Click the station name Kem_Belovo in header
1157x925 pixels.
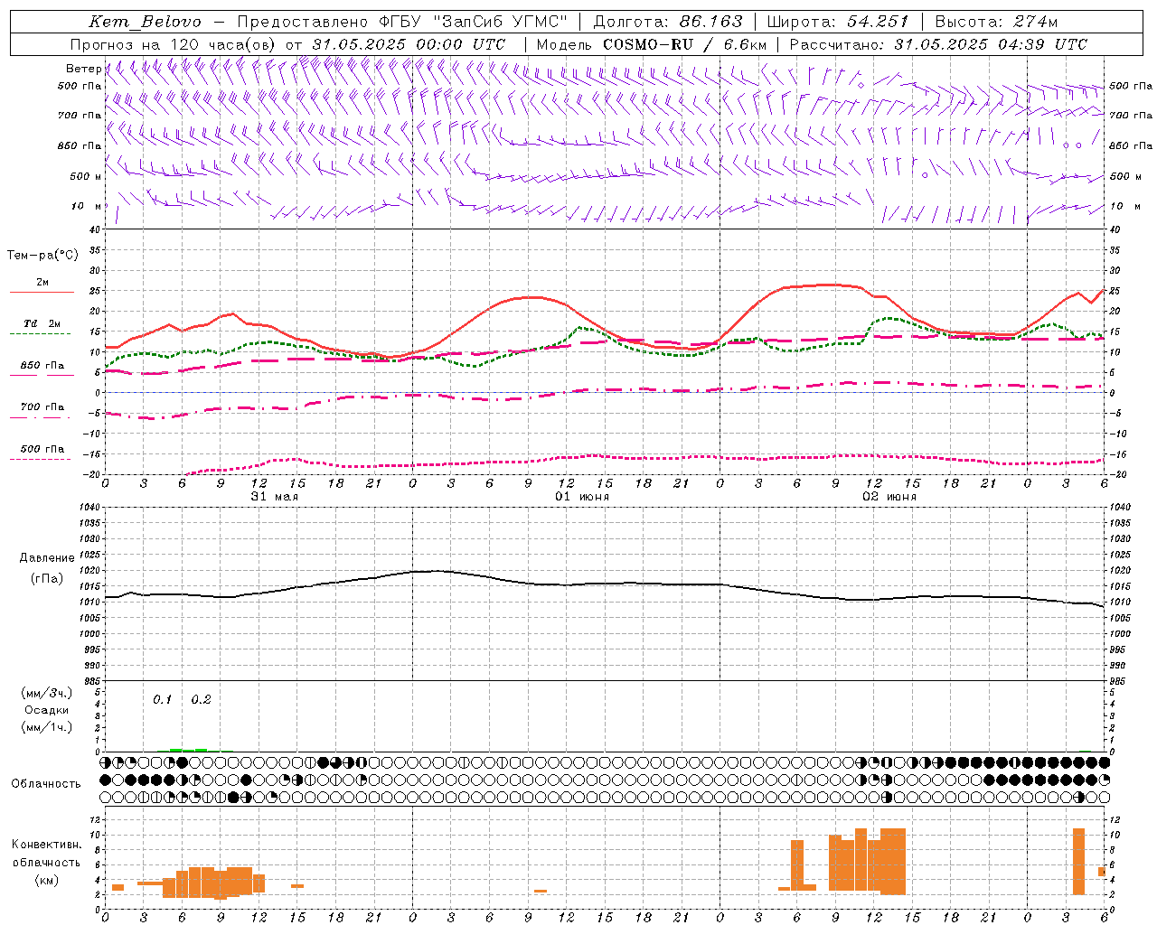click(x=146, y=22)
